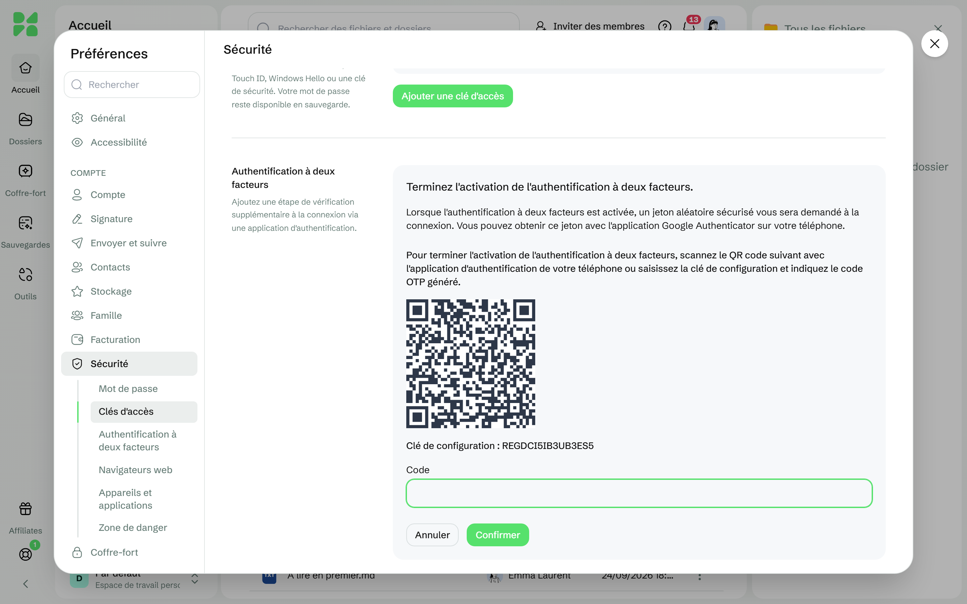The image size is (967, 604).
Task: Open Coffre-fort in the left app sidebar
Action: pos(25,180)
